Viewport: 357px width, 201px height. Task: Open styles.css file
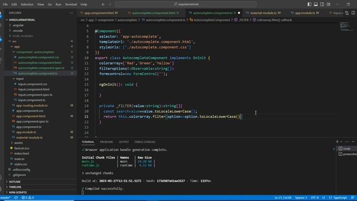(21, 164)
